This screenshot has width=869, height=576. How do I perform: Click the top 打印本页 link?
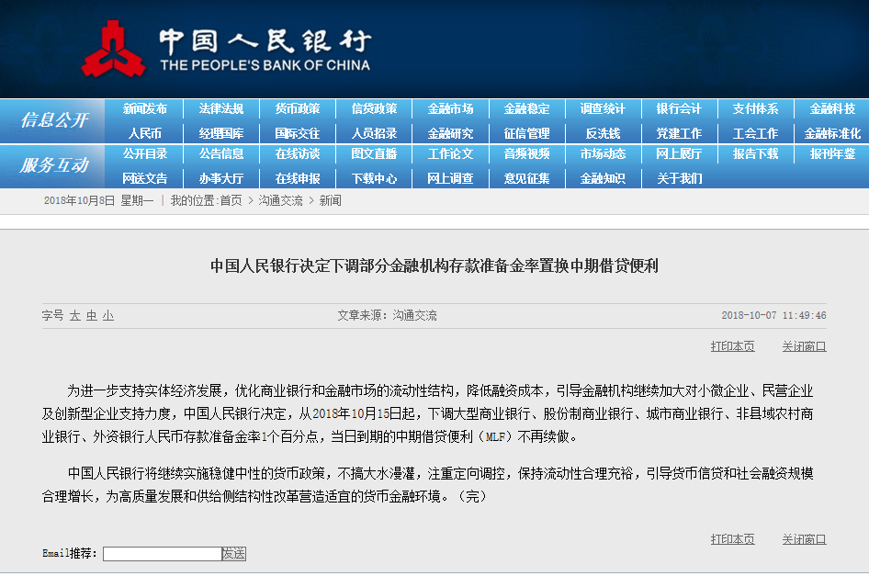[x=732, y=346]
